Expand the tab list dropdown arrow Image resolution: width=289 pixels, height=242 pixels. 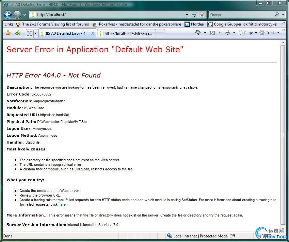click(36, 33)
